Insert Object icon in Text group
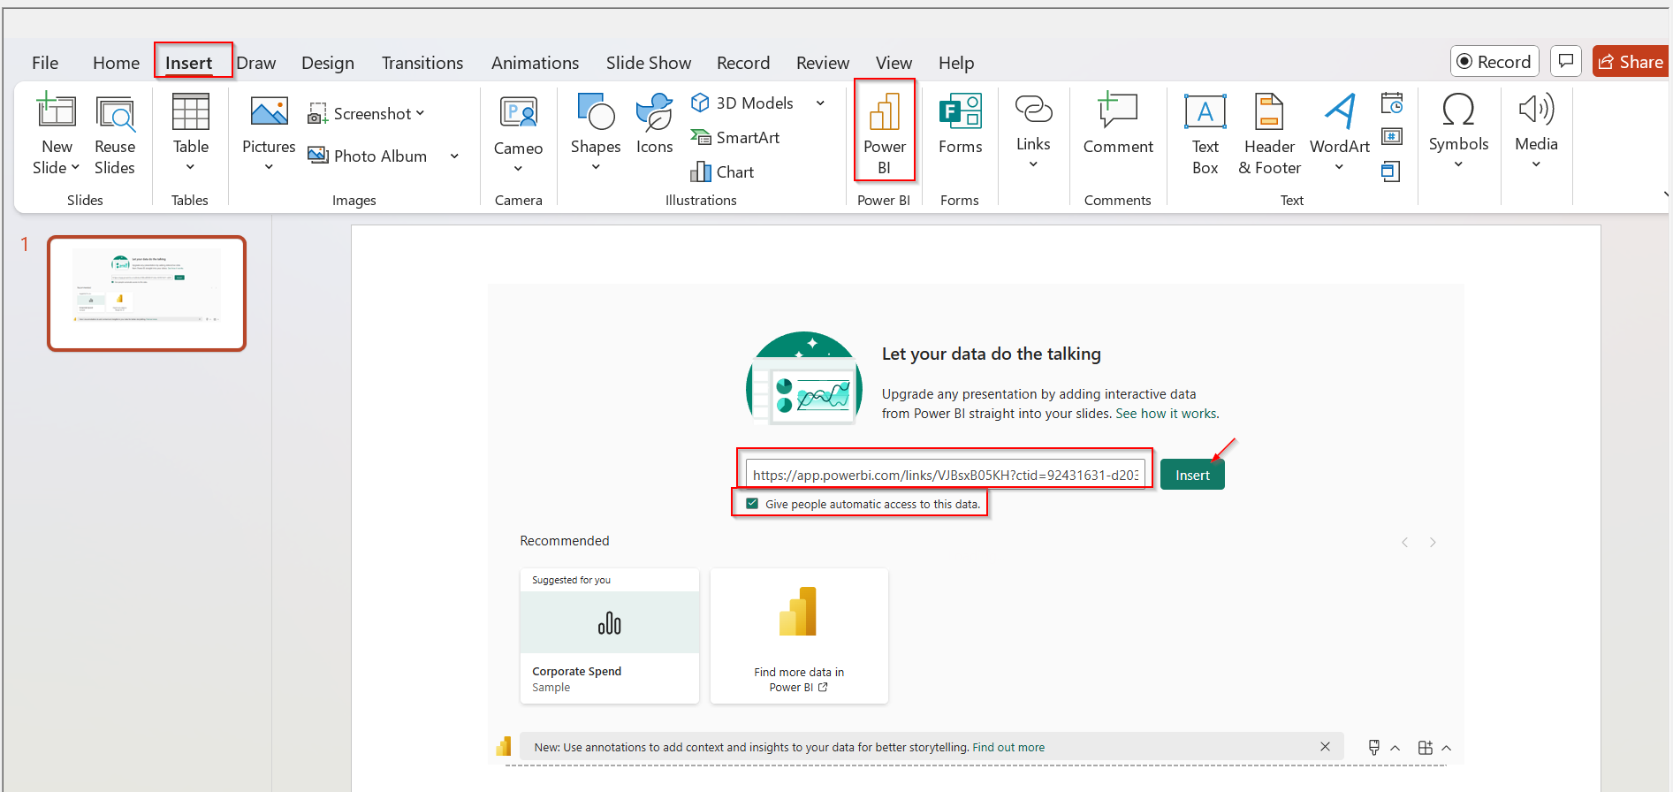 click(x=1391, y=171)
